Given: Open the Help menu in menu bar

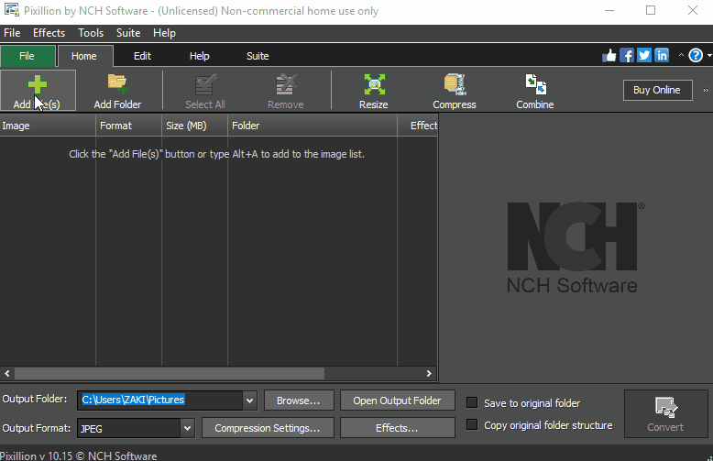Looking at the screenshot, I should click(164, 33).
